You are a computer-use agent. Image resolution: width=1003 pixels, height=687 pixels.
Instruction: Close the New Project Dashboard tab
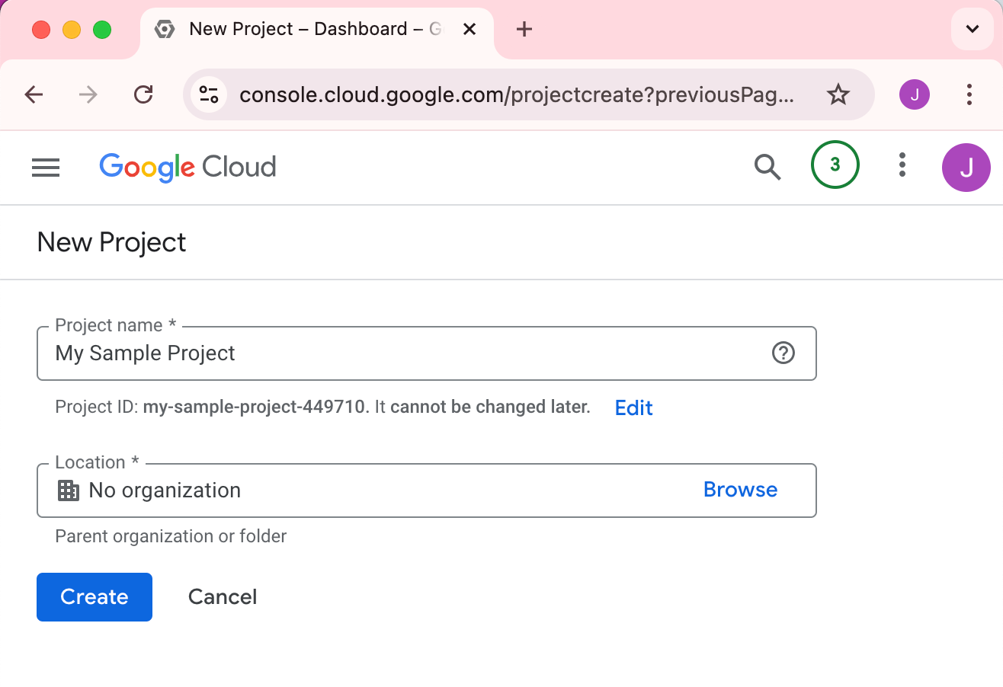tap(469, 30)
